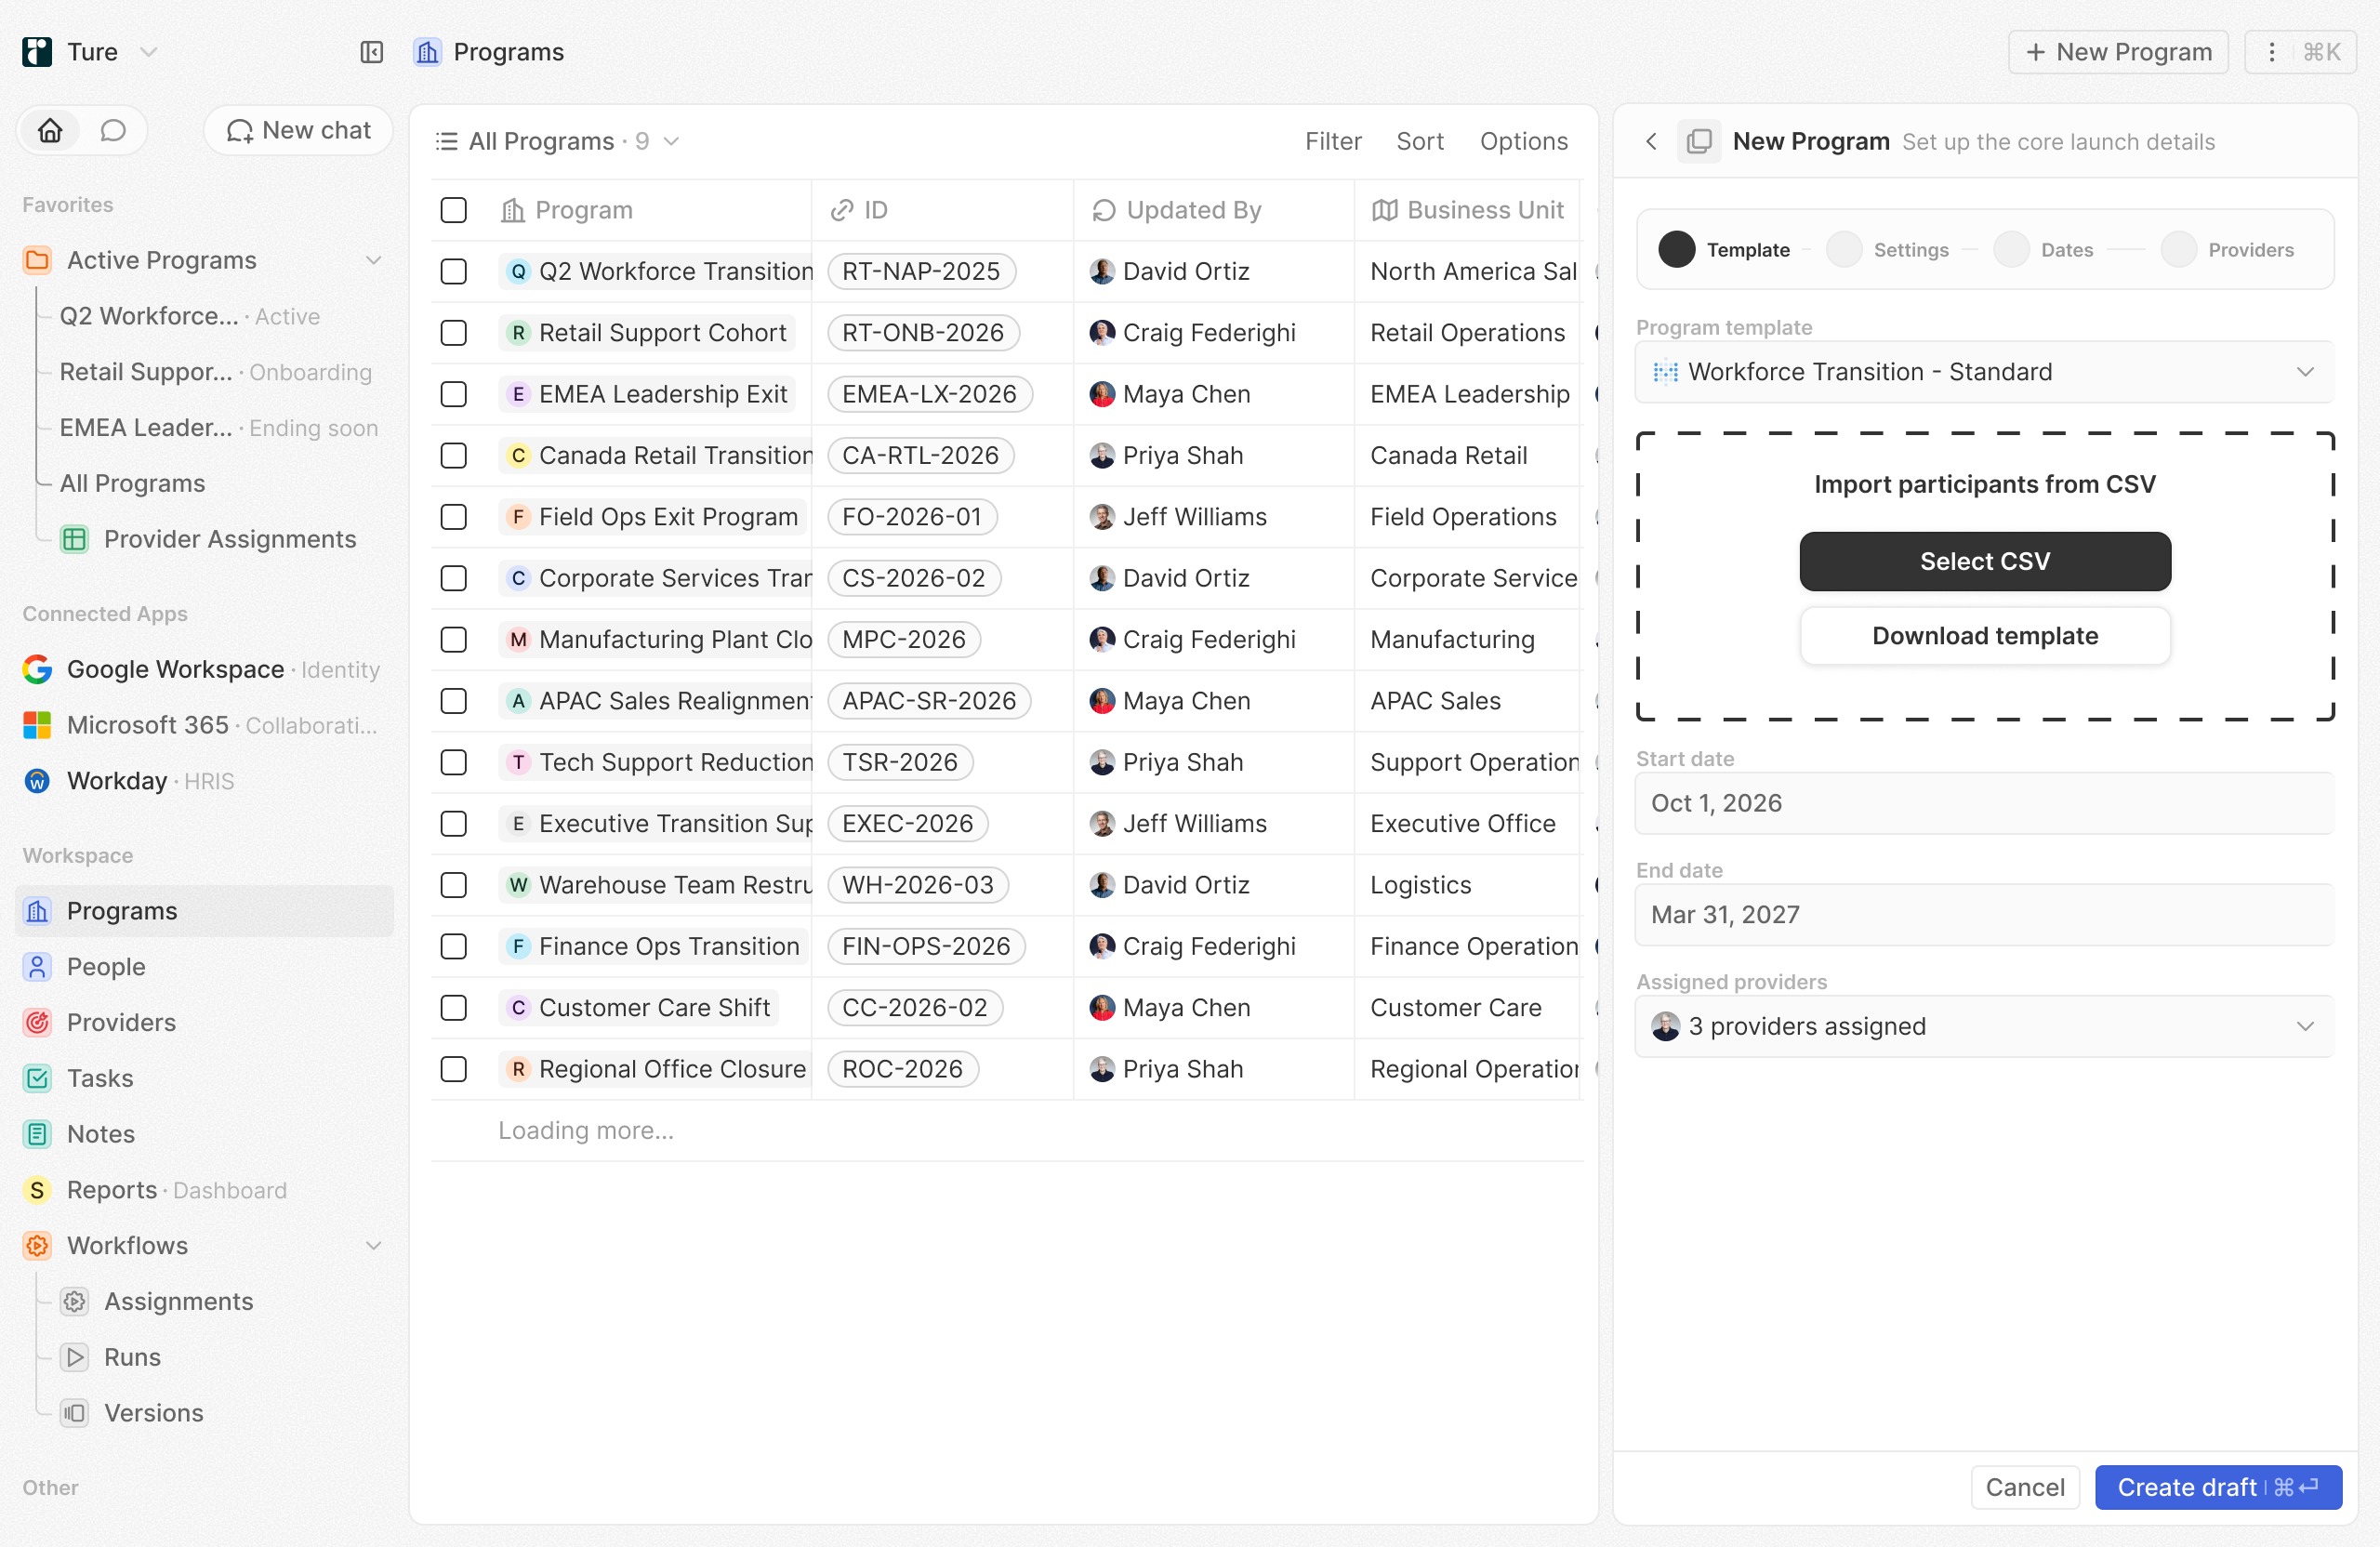Start a New chat

298,131
